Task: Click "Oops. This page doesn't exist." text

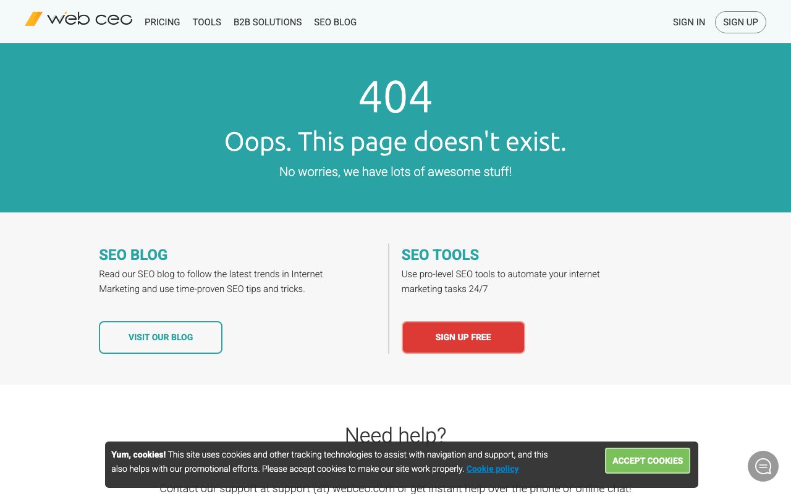Action: 395,141
